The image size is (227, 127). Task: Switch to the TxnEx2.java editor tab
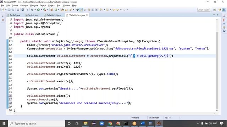32,15
